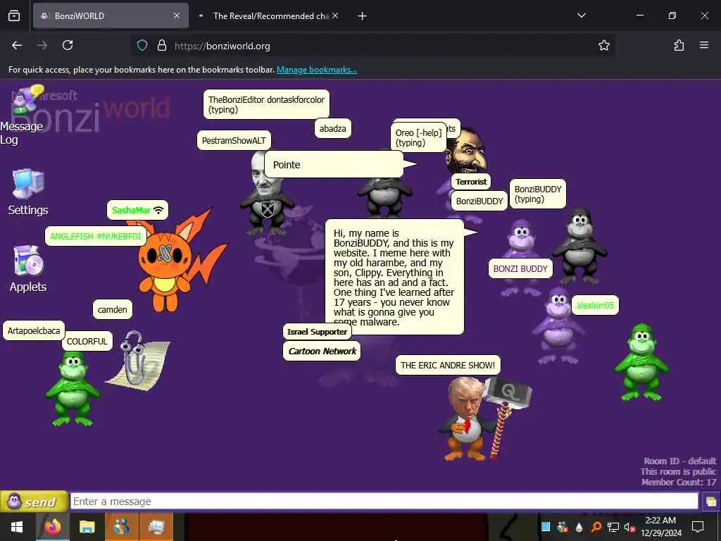The height and width of the screenshot is (541, 721).
Task: Open the Settings desktop icon
Action: tap(28, 192)
